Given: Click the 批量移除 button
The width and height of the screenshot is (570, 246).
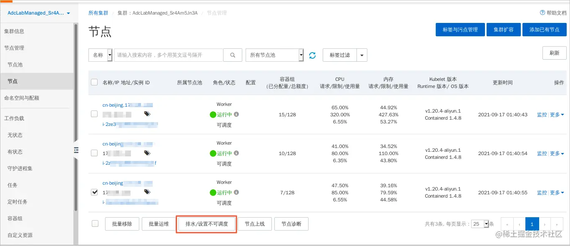Looking at the screenshot, I should click(122, 224).
